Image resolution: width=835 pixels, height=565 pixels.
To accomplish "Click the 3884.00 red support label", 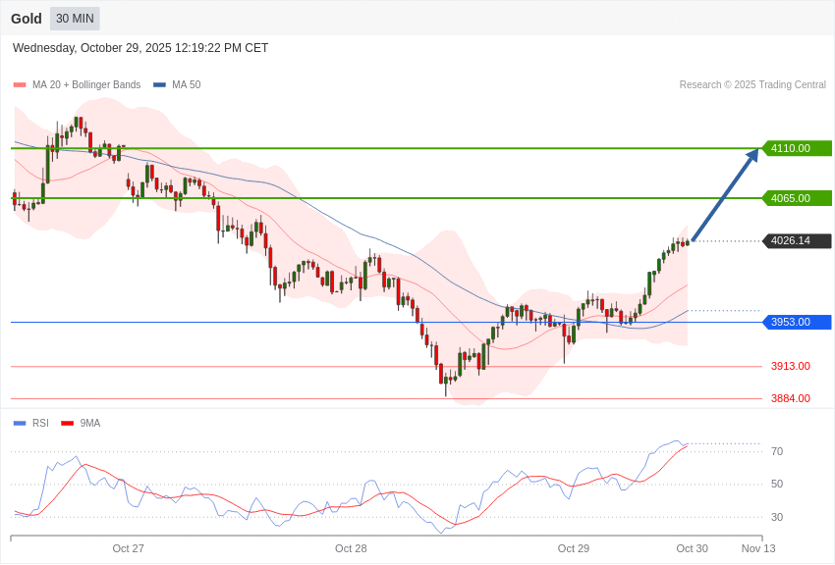I will (x=790, y=398).
